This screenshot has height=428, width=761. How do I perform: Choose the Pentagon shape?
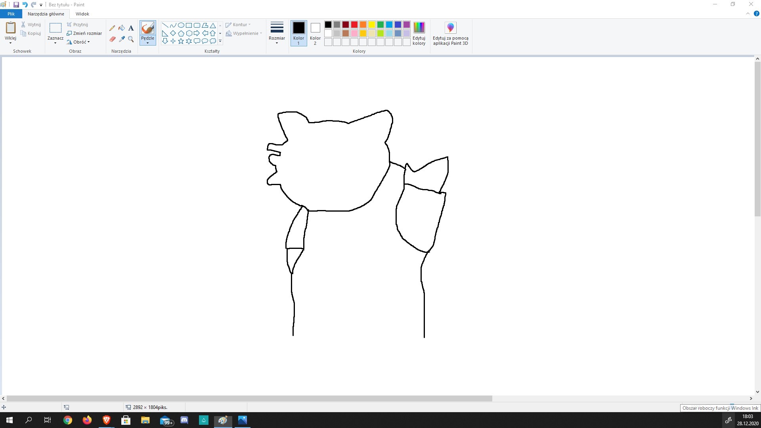181,33
